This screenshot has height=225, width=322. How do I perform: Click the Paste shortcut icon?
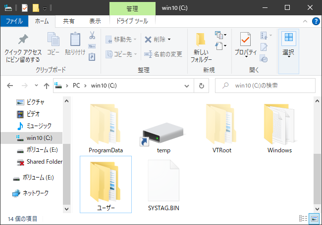(92, 57)
